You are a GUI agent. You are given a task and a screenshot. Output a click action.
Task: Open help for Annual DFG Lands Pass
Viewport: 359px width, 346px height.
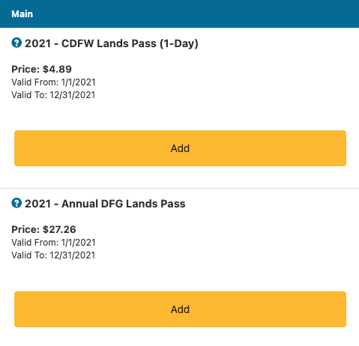pos(16,203)
